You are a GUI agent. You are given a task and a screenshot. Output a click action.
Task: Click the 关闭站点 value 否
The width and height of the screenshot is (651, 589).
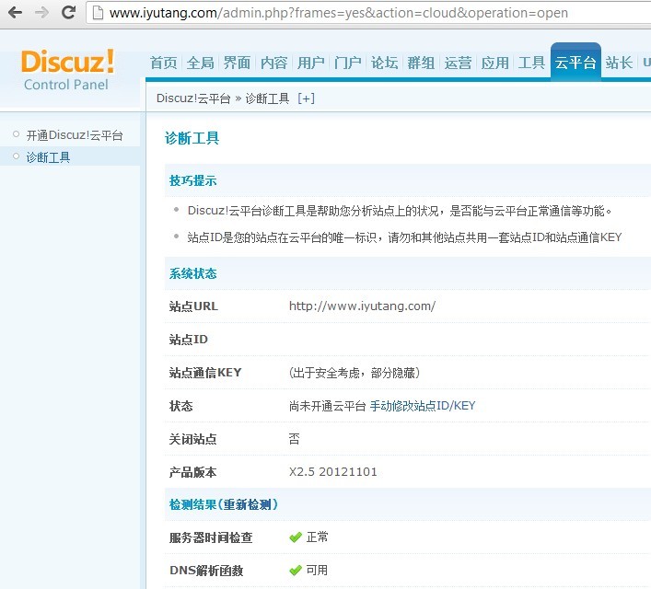pyautogui.click(x=295, y=439)
